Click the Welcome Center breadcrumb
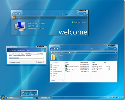The width and height of the screenshot is (125, 100). pos(42,14)
